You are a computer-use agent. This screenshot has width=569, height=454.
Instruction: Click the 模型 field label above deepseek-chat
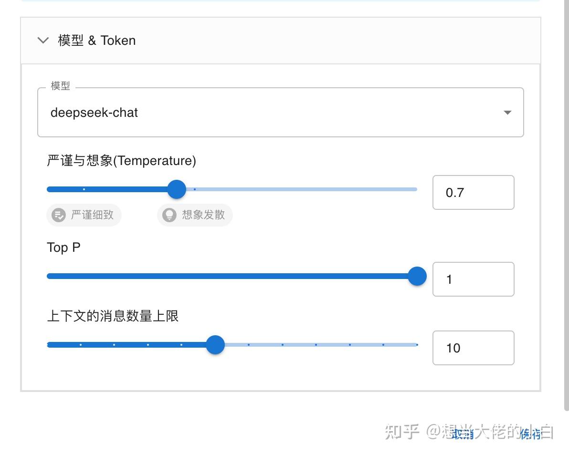pos(61,86)
